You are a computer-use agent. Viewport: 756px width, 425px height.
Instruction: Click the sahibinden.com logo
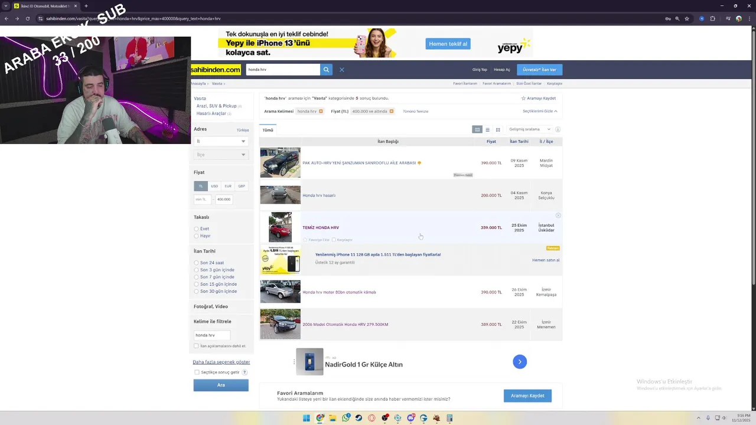(216, 70)
